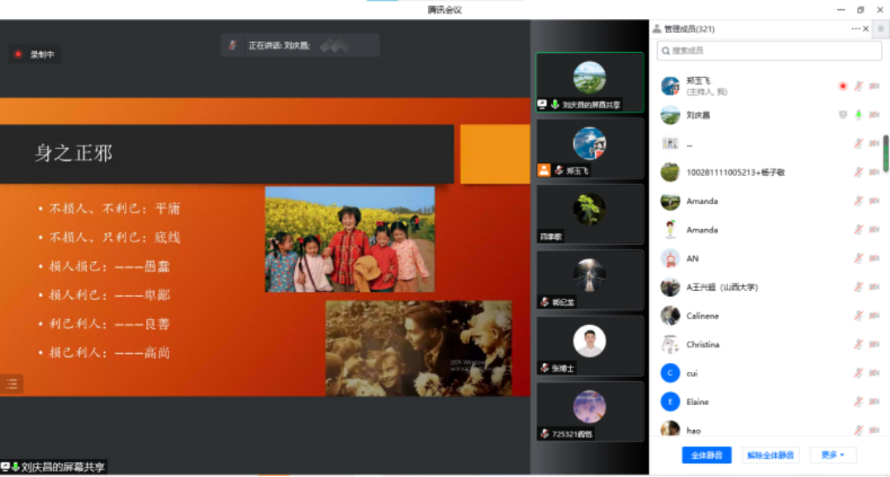
Task: Open the three-dots options in member panel header
Action: 855,29
